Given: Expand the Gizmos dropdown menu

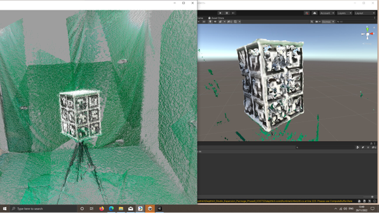Looking at the screenshot, I should (328, 22).
